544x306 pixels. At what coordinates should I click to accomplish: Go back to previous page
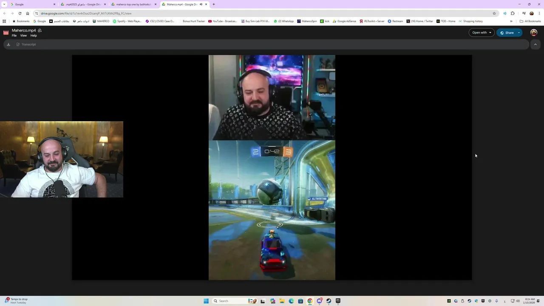click(x=4, y=13)
